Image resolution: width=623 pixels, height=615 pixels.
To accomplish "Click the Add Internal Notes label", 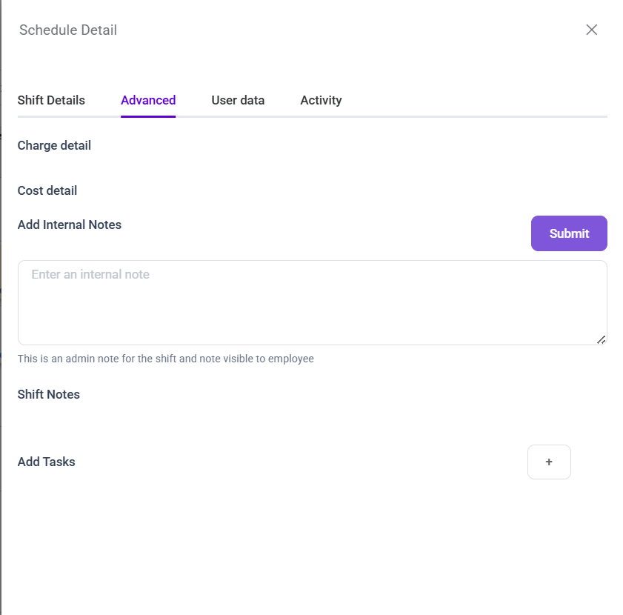I will coord(70,225).
